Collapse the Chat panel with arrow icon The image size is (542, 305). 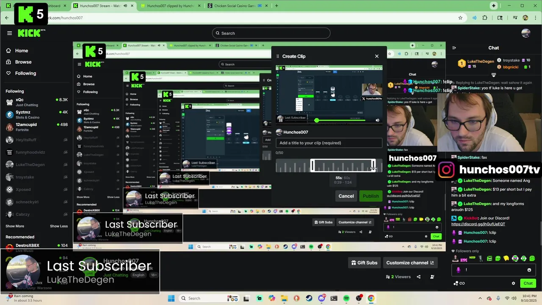click(454, 48)
